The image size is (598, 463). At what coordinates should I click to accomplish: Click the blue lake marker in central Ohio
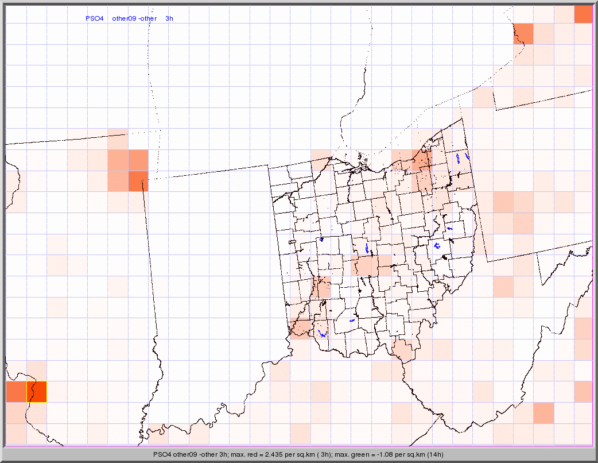[367, 248]
